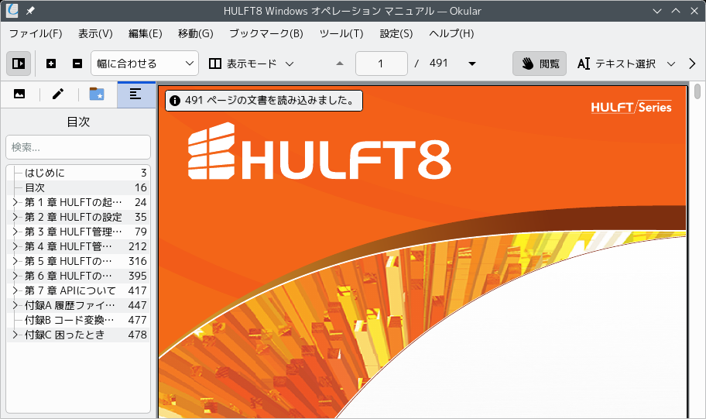Open the thumbnails sidebar tab
The width and height of the screenshot is (706, 419).
(19, 94)
